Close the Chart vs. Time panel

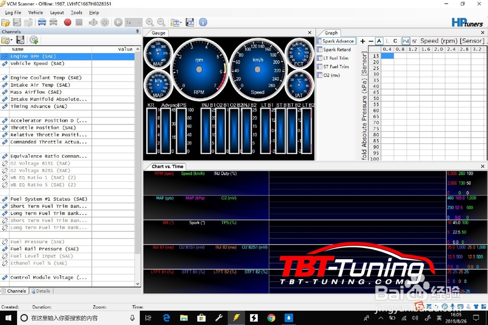(x=483, y=166)
